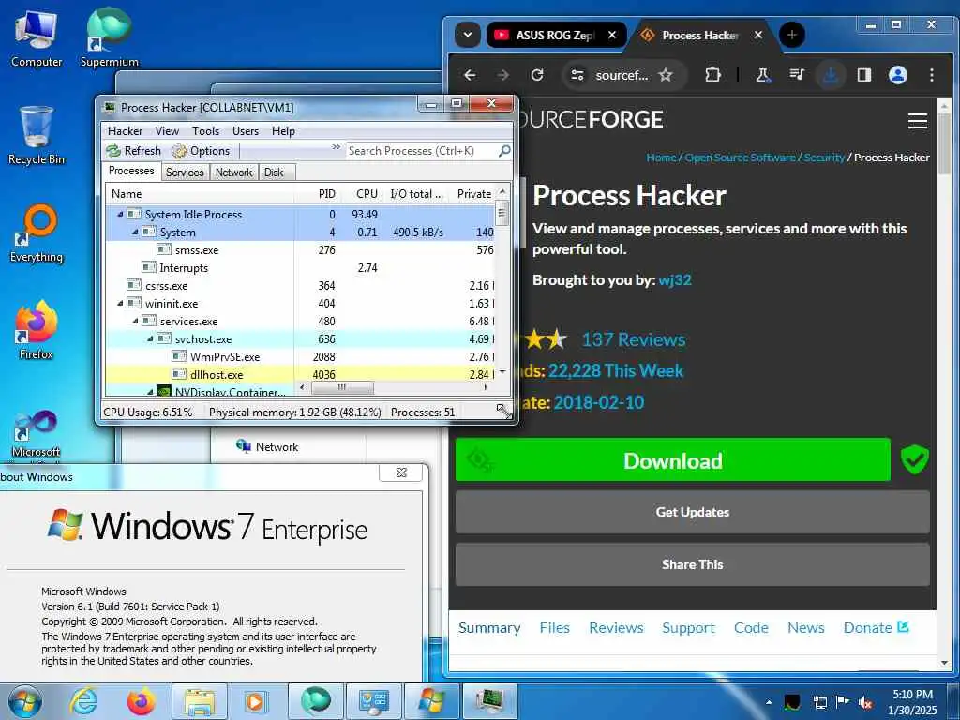Viewport: 960px width, 720px height.
Task: Open the Supermium desktop shortcut
Action: [x=109, y=37]
